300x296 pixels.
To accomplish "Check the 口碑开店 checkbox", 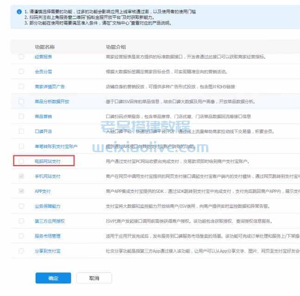I will point(21,131).
